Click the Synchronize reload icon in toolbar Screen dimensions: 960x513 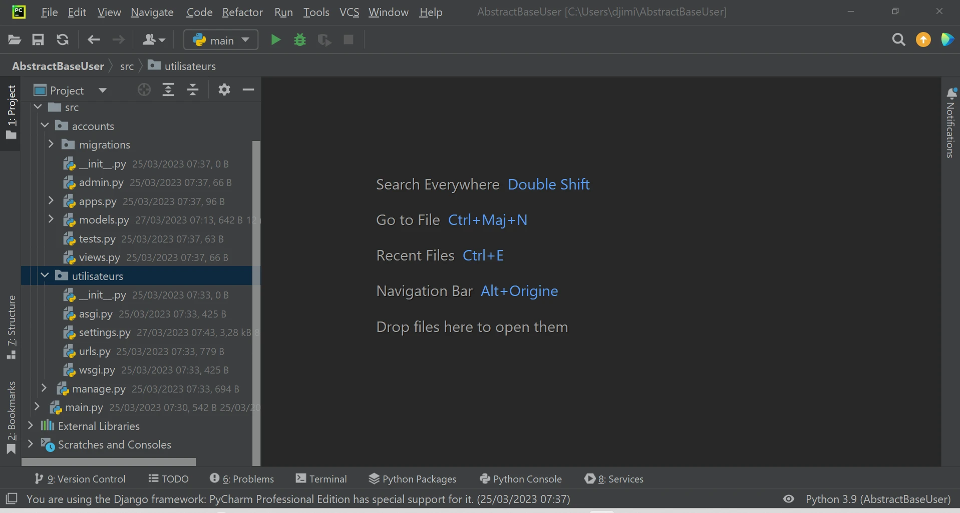pyautogui.click(x=63, y=39)
